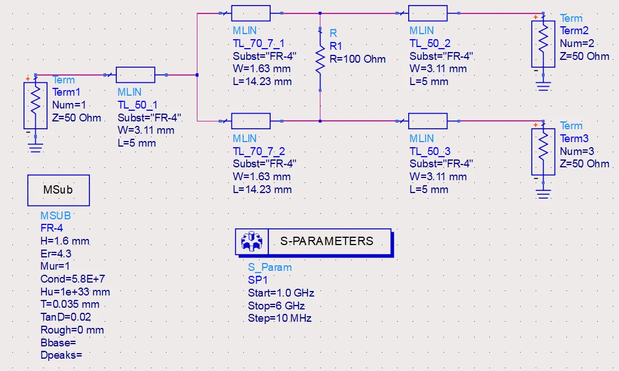
Task: Click L=14.23 mm under TL_70_7_1
Action: point(262,82)
